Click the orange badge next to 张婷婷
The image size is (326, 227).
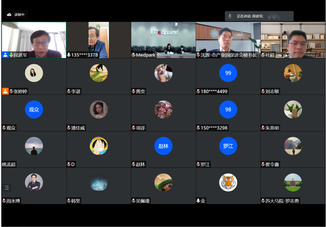(x=5, y=91)
